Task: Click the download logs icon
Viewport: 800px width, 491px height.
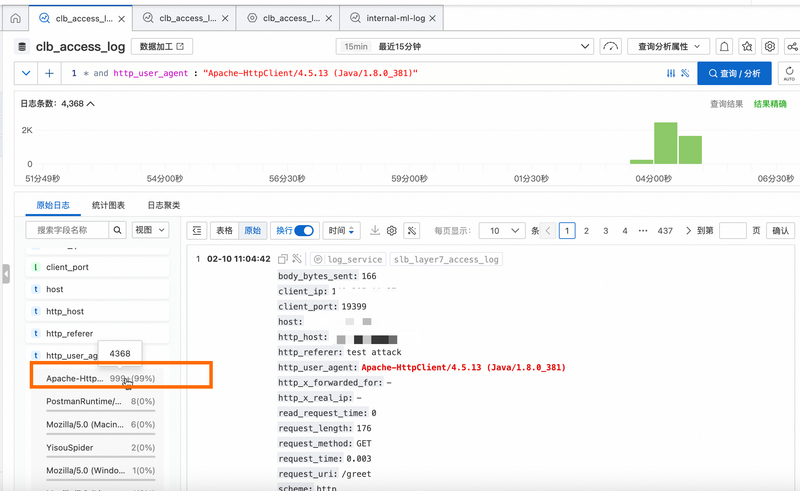Action: point(375,230)
